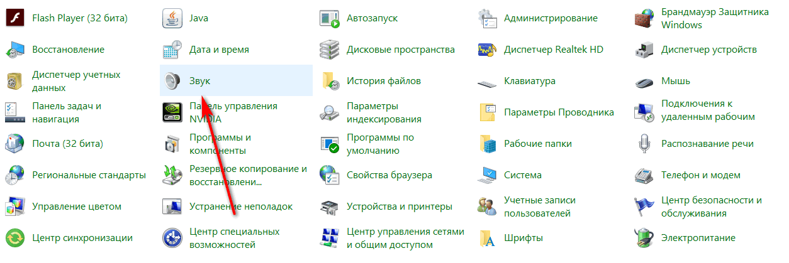Click the Дата и время link
The image size is (789, 263).
point(219,50)
